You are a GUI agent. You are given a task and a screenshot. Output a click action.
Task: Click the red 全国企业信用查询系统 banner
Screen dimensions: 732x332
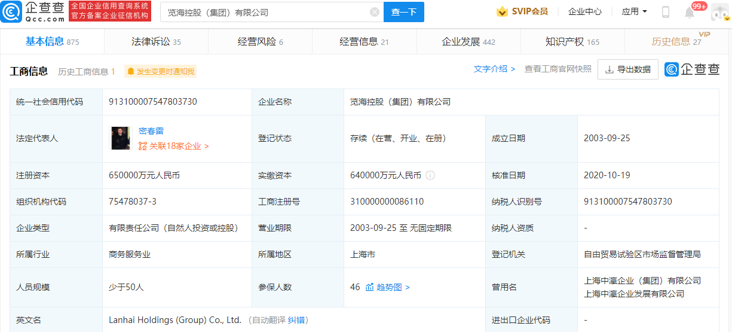click(x=109, y=11)
